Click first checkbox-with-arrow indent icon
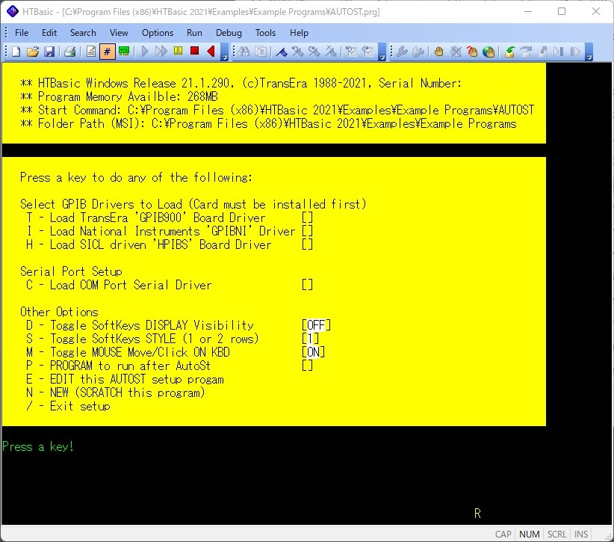The image size is (614, 542). click(x=351, y=52)
